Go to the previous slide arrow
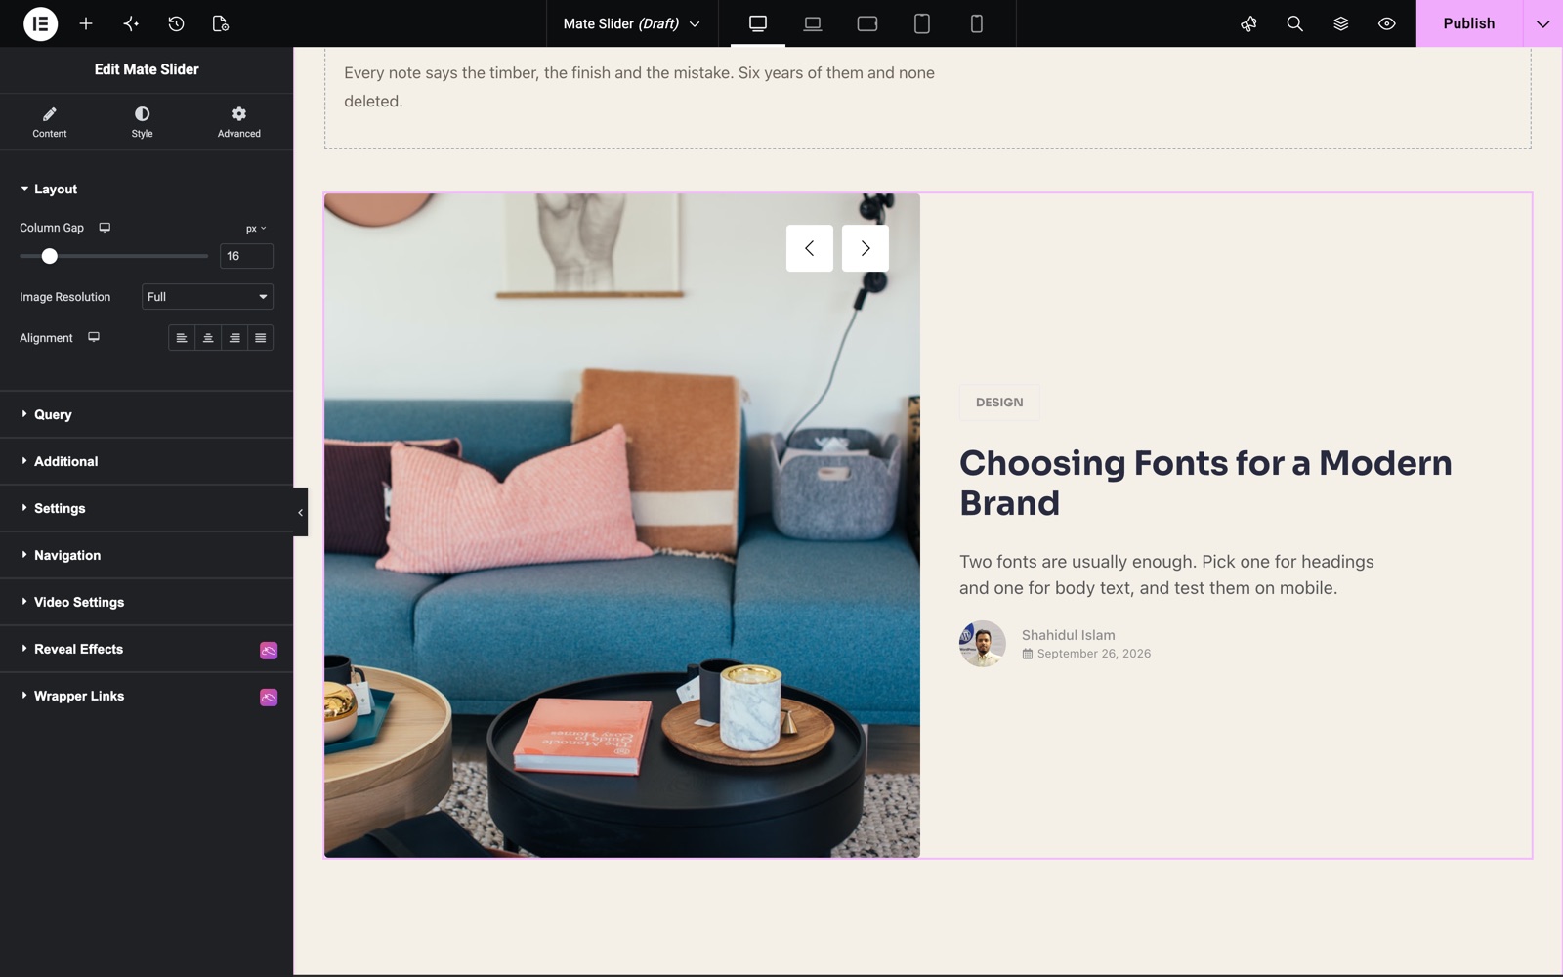Image resolution: width=1563 pixels, height=977 pixels. [x=810, y=248]
